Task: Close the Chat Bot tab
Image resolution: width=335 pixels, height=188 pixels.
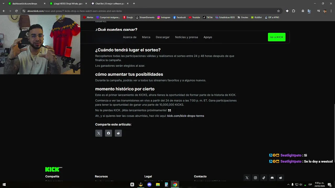Action: (x=127, y=3)
